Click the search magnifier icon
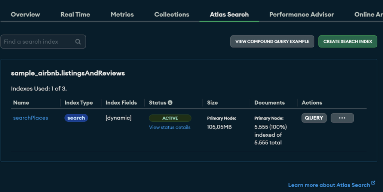Image resolution: width=383 pixels, height=192 pixels. click(78, 42)
